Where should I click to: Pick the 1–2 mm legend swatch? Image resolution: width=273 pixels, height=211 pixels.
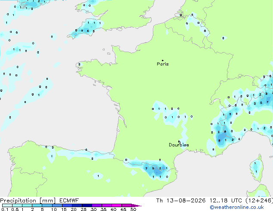coord(27,205)
